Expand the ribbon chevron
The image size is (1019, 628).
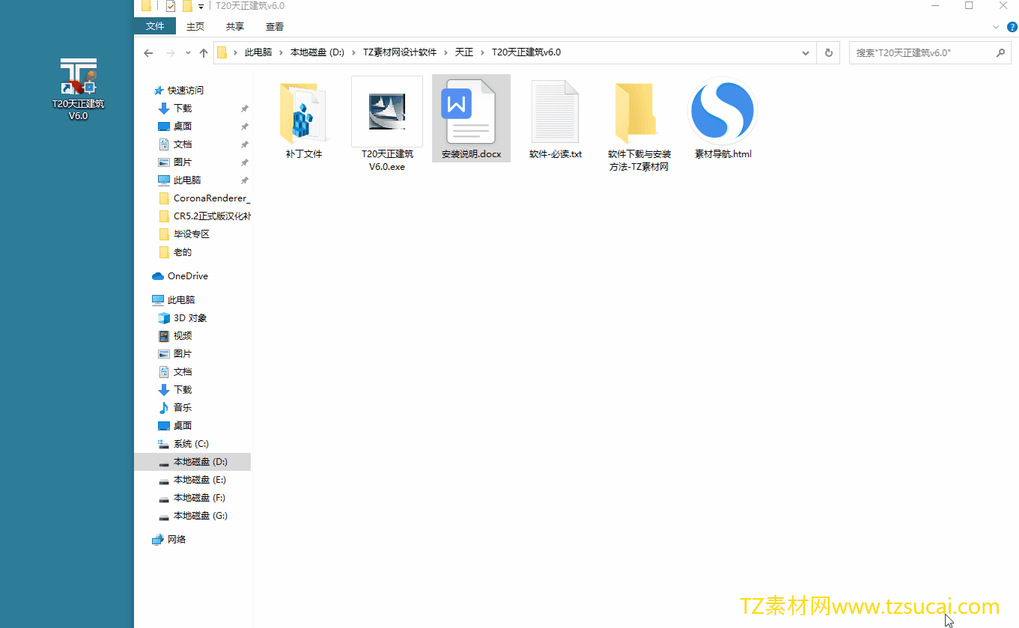pos(996,26)
